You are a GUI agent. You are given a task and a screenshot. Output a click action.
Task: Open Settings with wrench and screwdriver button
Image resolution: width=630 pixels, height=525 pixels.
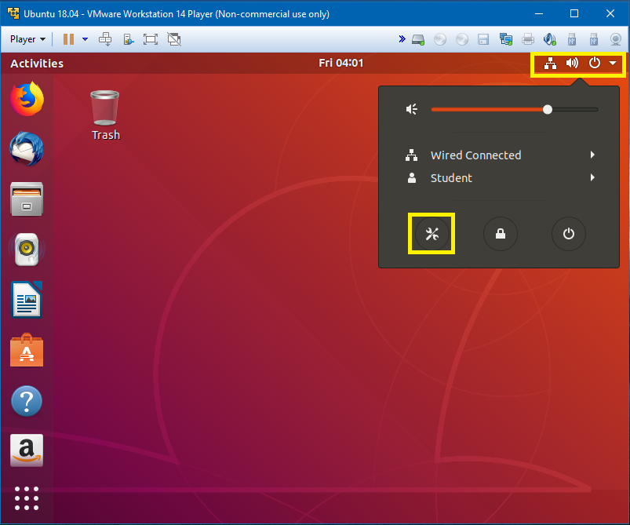432,234
